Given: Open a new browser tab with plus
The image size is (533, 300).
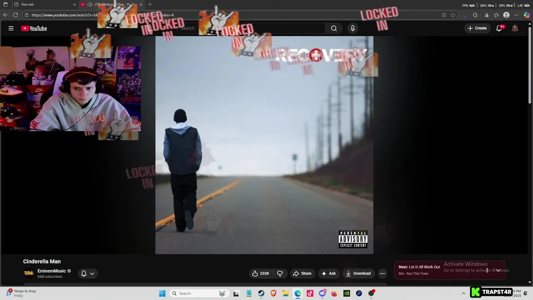Looking at the screenshot, I should tap(150, 5).
